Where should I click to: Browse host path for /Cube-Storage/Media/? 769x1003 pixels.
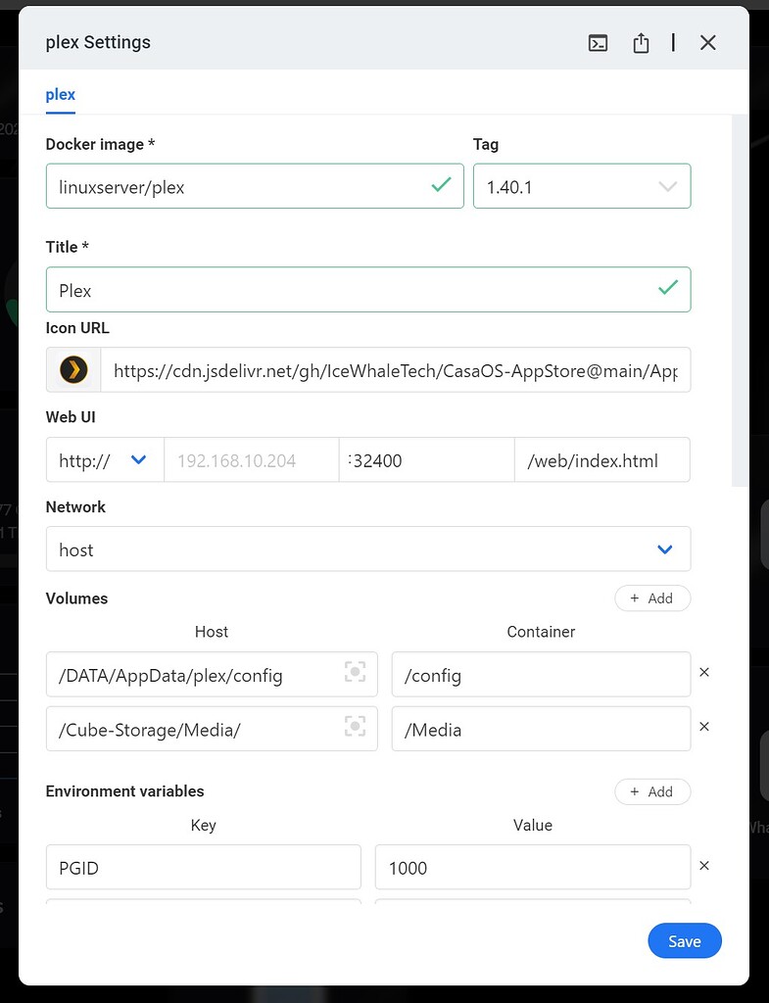pos(355,727)
